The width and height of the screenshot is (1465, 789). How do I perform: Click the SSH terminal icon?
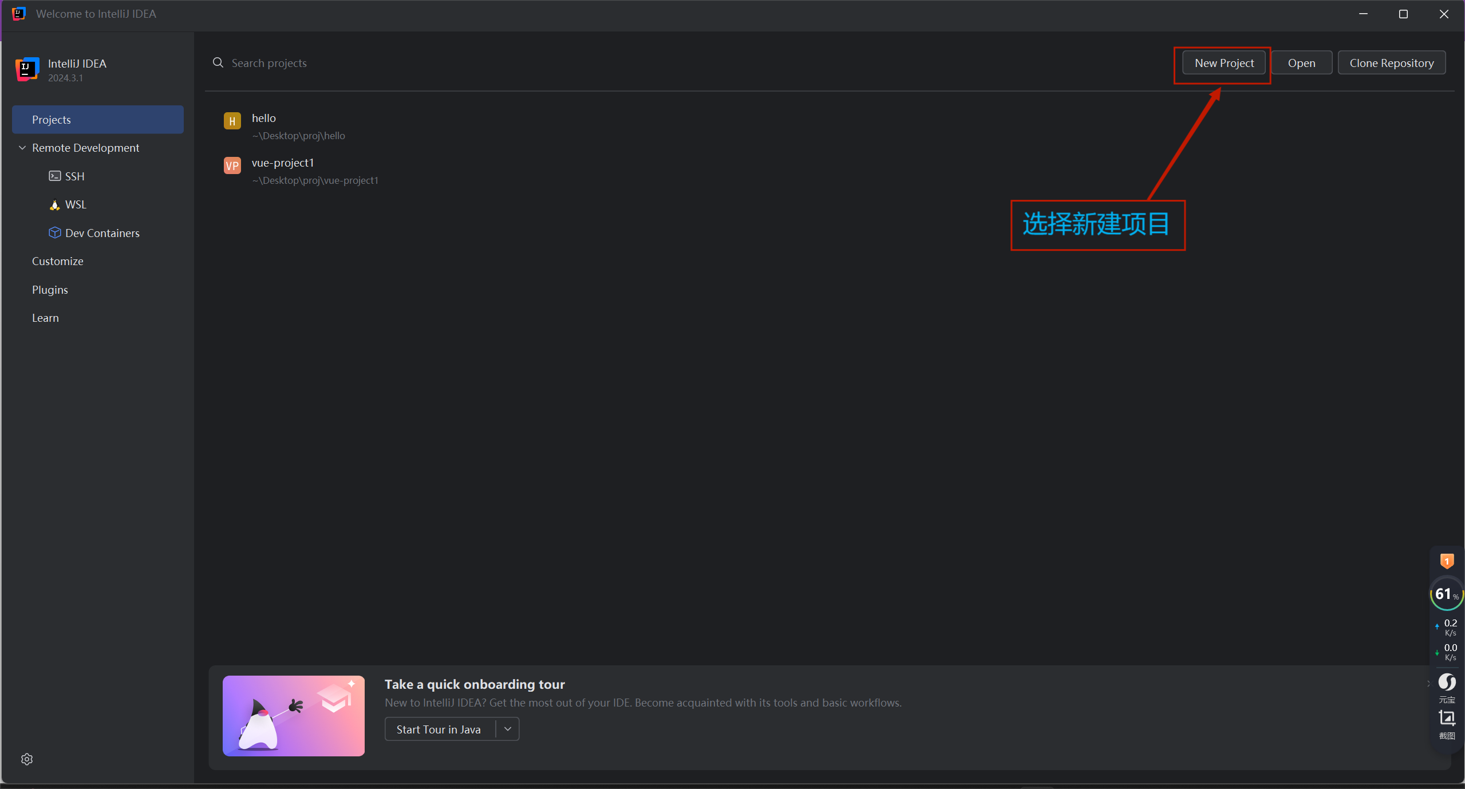(54, 176)
